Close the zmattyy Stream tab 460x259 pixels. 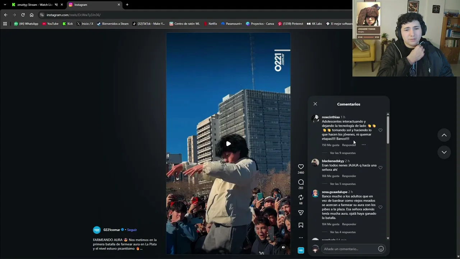click(x=62, y=5)
